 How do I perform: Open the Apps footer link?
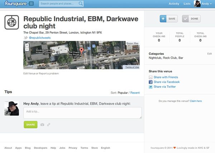(18, 148)
